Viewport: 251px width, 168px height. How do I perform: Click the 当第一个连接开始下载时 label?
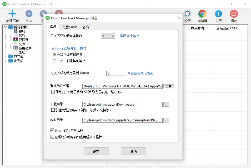tap(70, 48)
